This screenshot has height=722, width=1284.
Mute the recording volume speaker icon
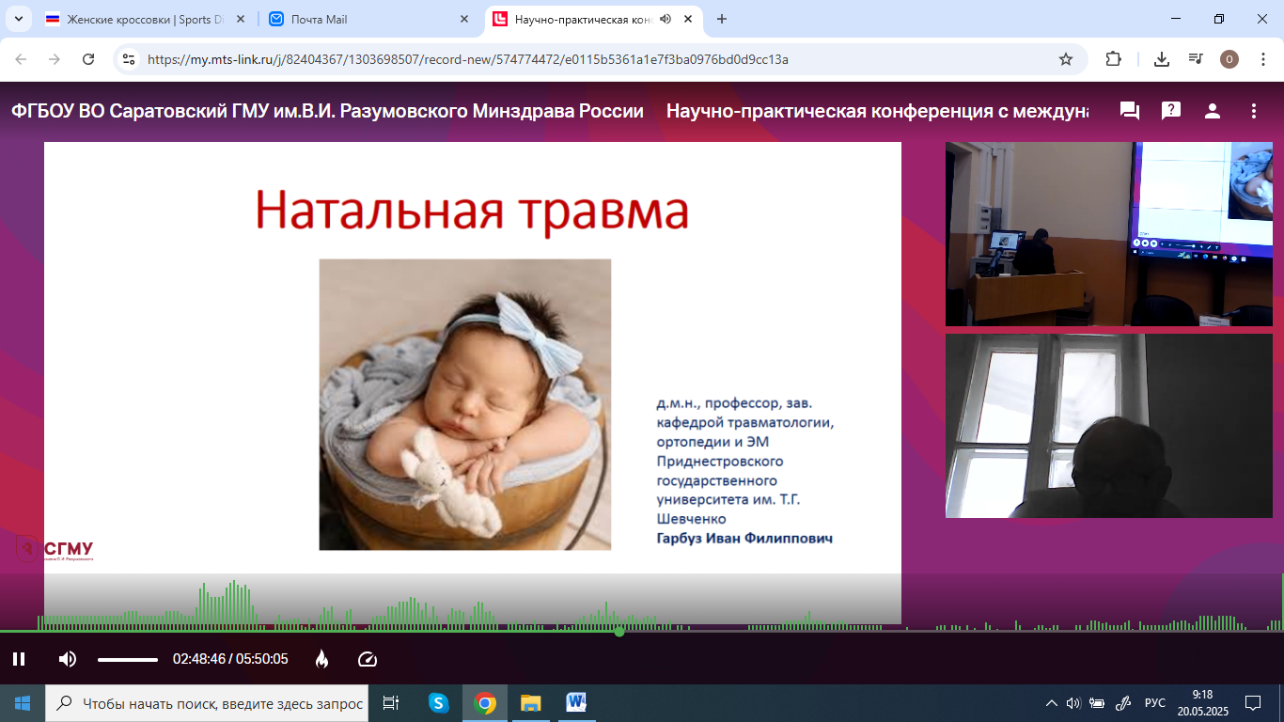point(68,659)
